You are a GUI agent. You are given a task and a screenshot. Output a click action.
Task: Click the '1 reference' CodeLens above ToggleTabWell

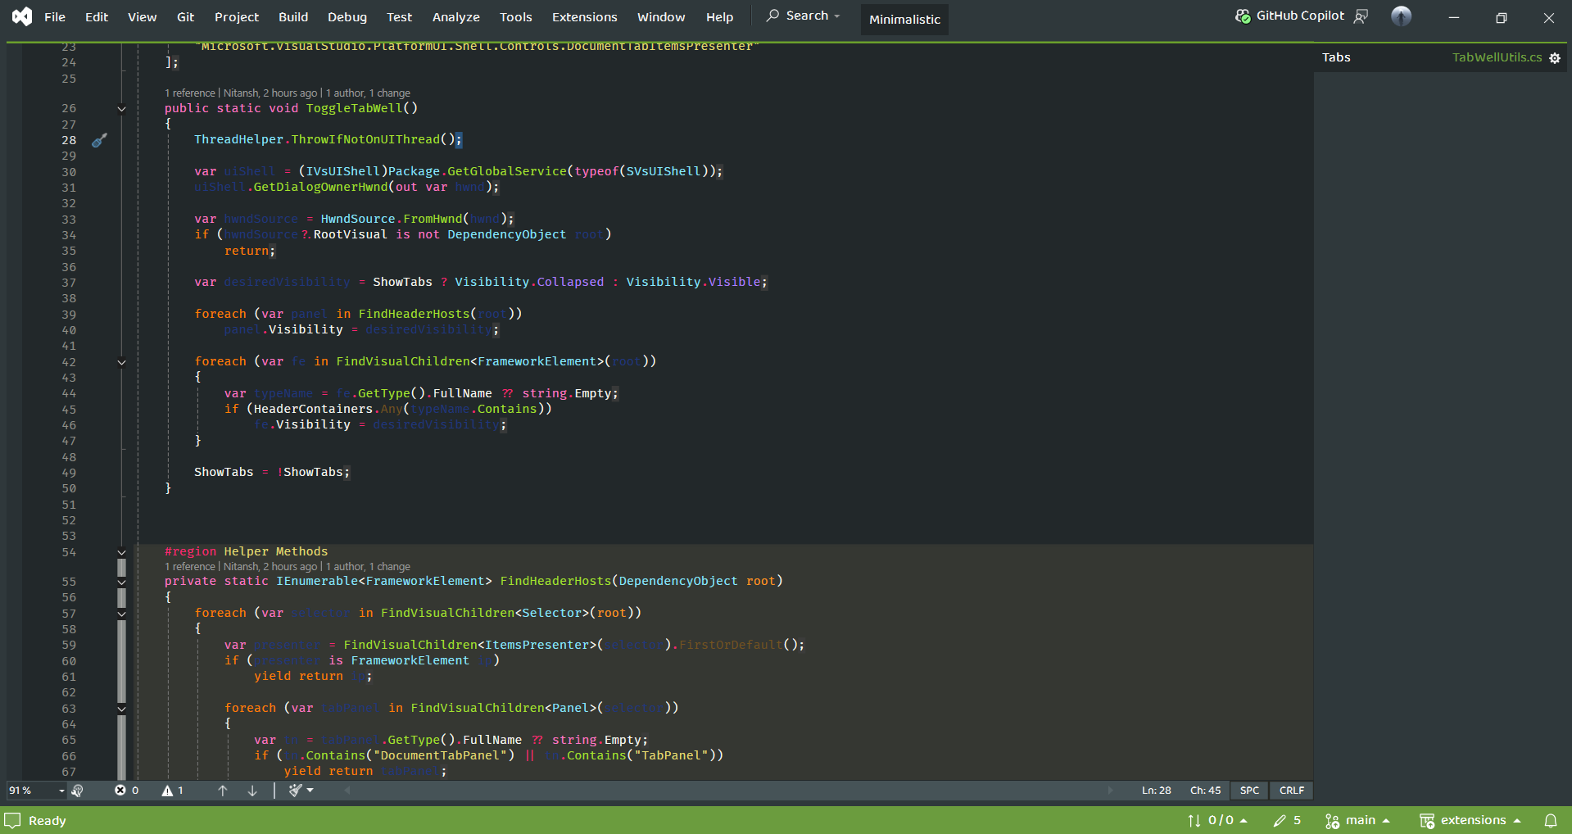(x=190, y=93)
